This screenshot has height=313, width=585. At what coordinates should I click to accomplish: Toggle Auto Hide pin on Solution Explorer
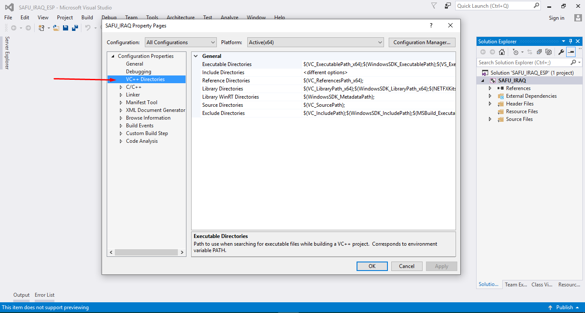click(571, 41)
